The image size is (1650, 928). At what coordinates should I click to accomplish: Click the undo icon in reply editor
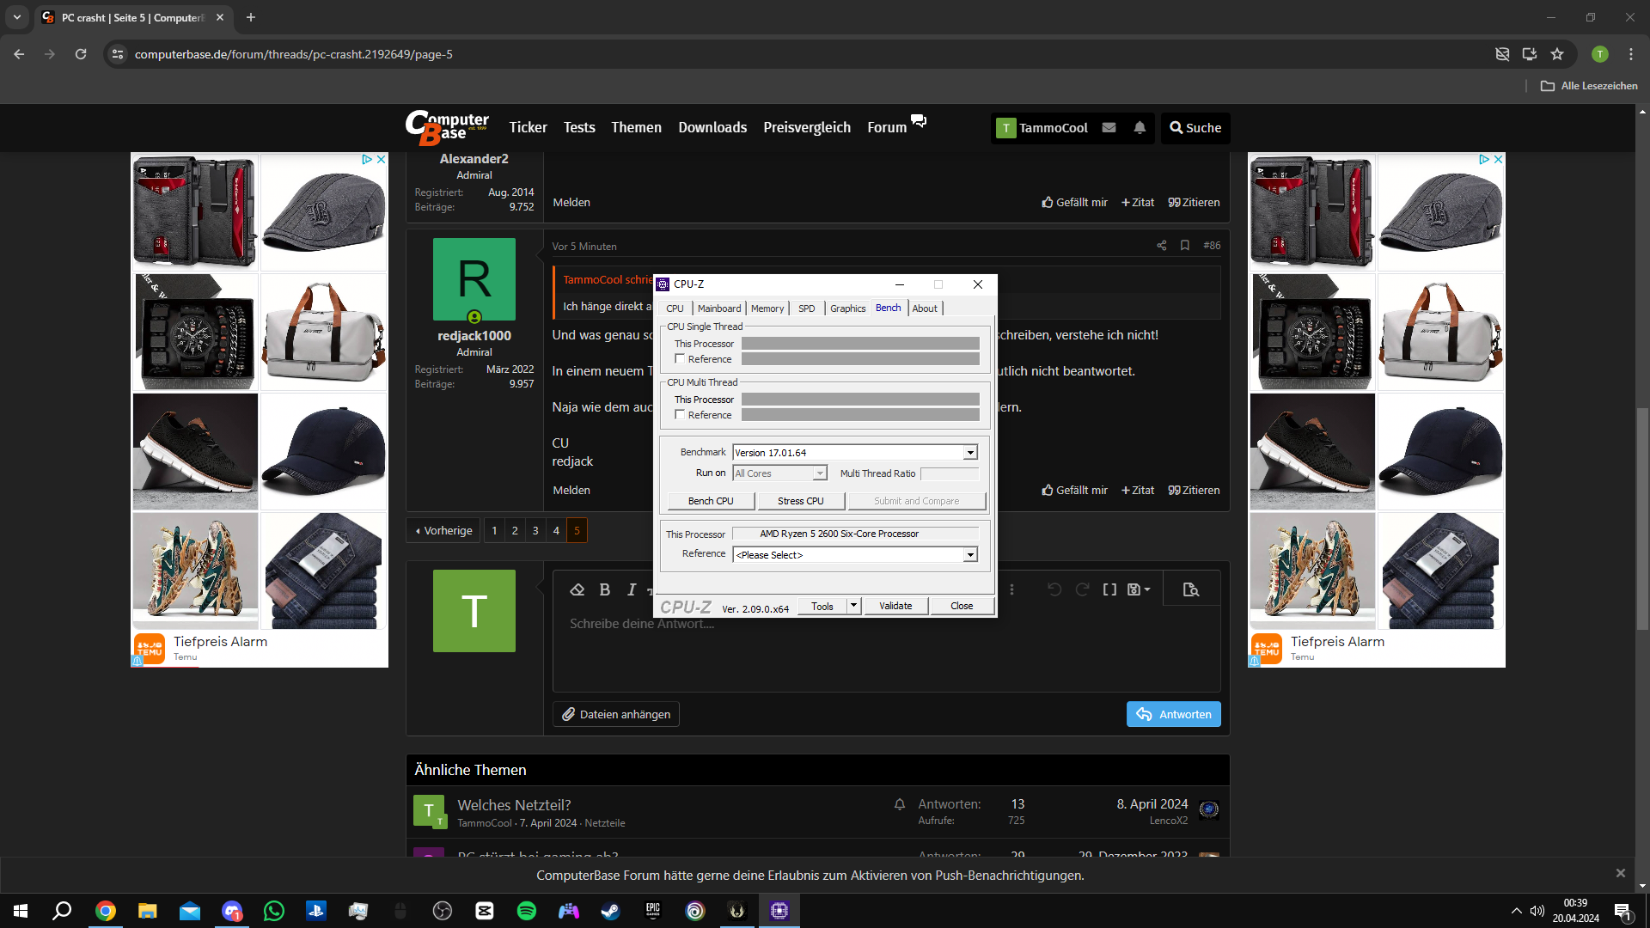tap(1054, 589)
